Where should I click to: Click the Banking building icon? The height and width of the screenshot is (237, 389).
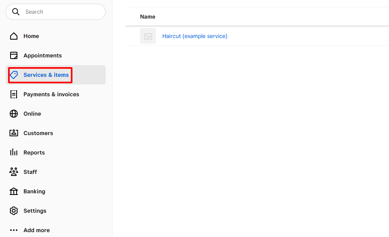[x=14, y=191]
